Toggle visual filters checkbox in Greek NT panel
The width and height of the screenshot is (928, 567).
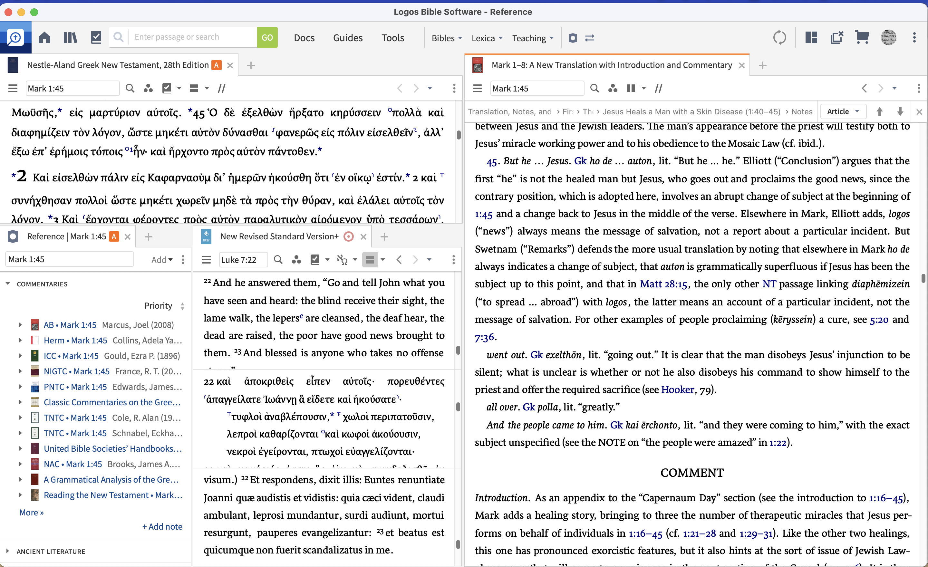coord(167,89)
